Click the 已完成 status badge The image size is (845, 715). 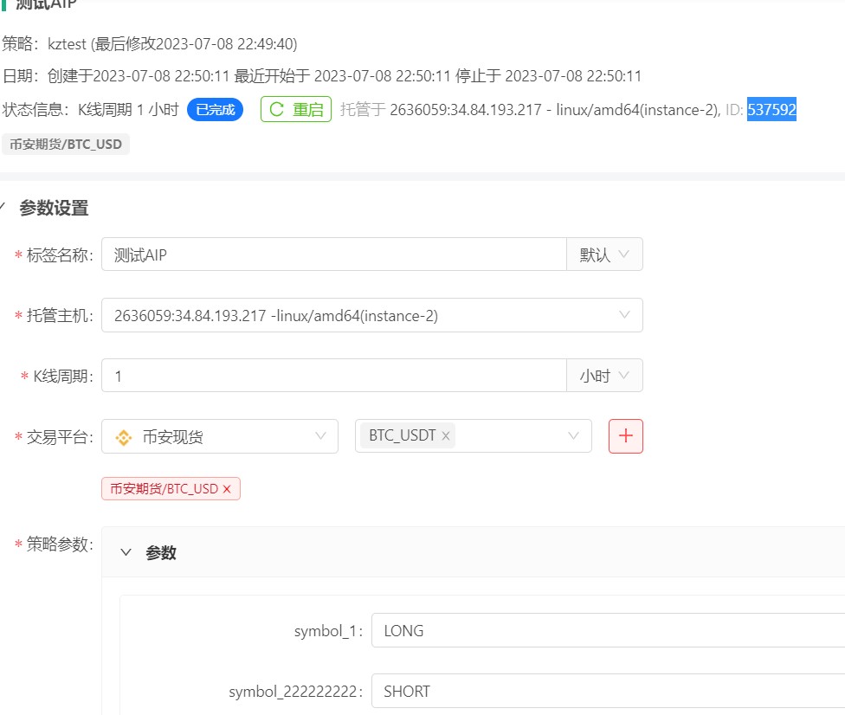[215, 110]
